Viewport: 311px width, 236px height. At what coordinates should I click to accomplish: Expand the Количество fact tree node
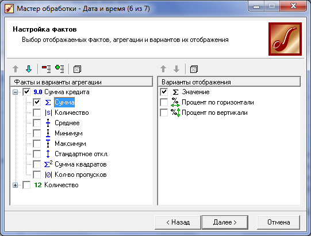16,185
